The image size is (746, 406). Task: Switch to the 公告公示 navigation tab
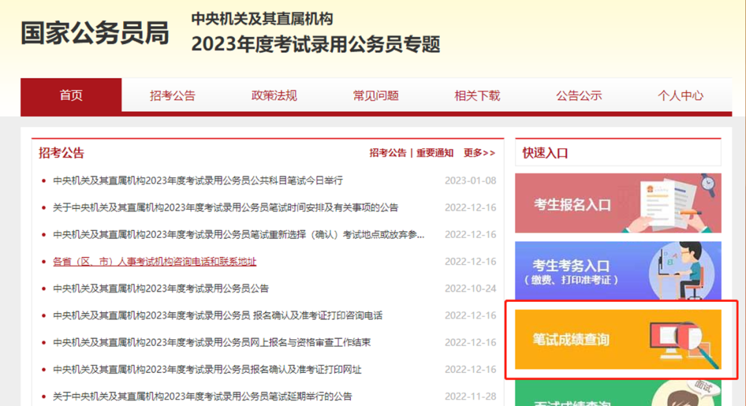pyautogui.click(x=579, y=95)
